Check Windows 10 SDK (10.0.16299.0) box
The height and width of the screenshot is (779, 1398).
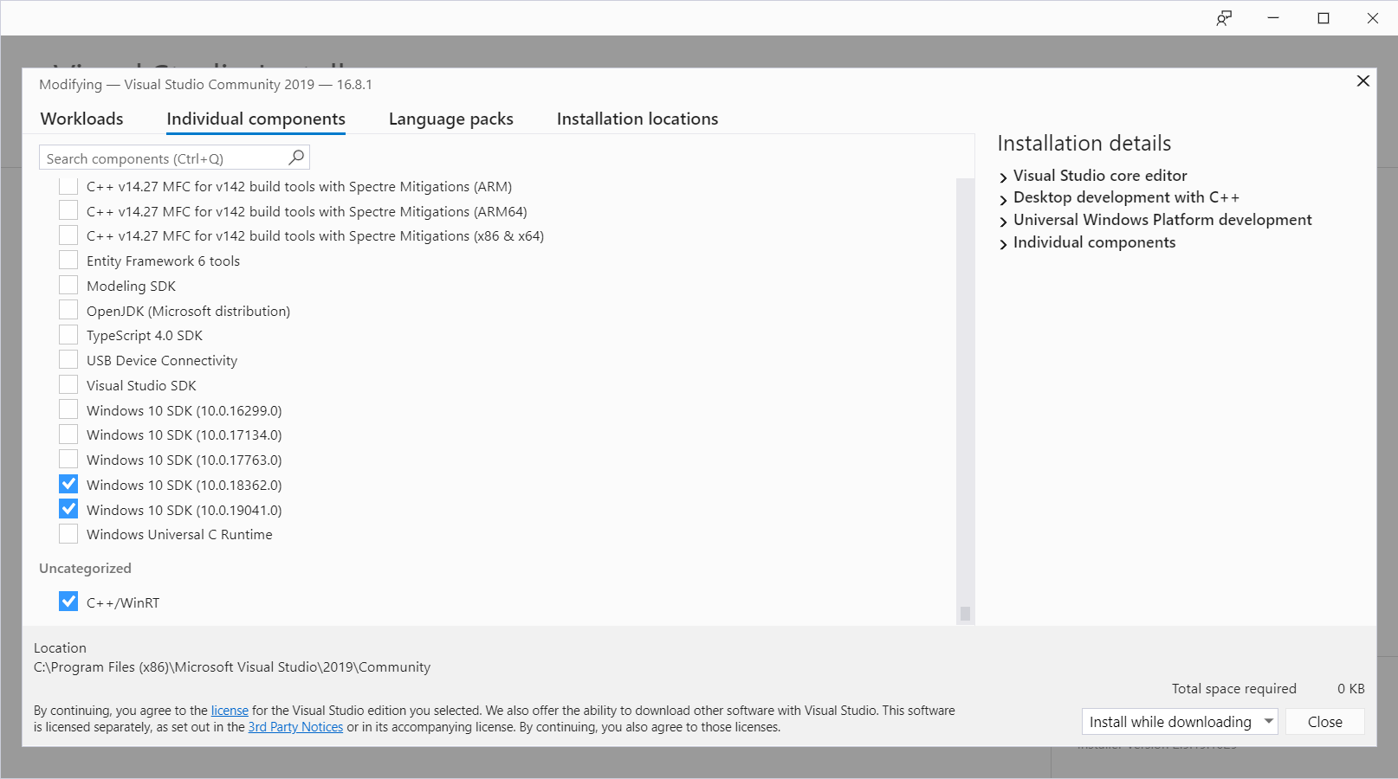coord(68,409)
